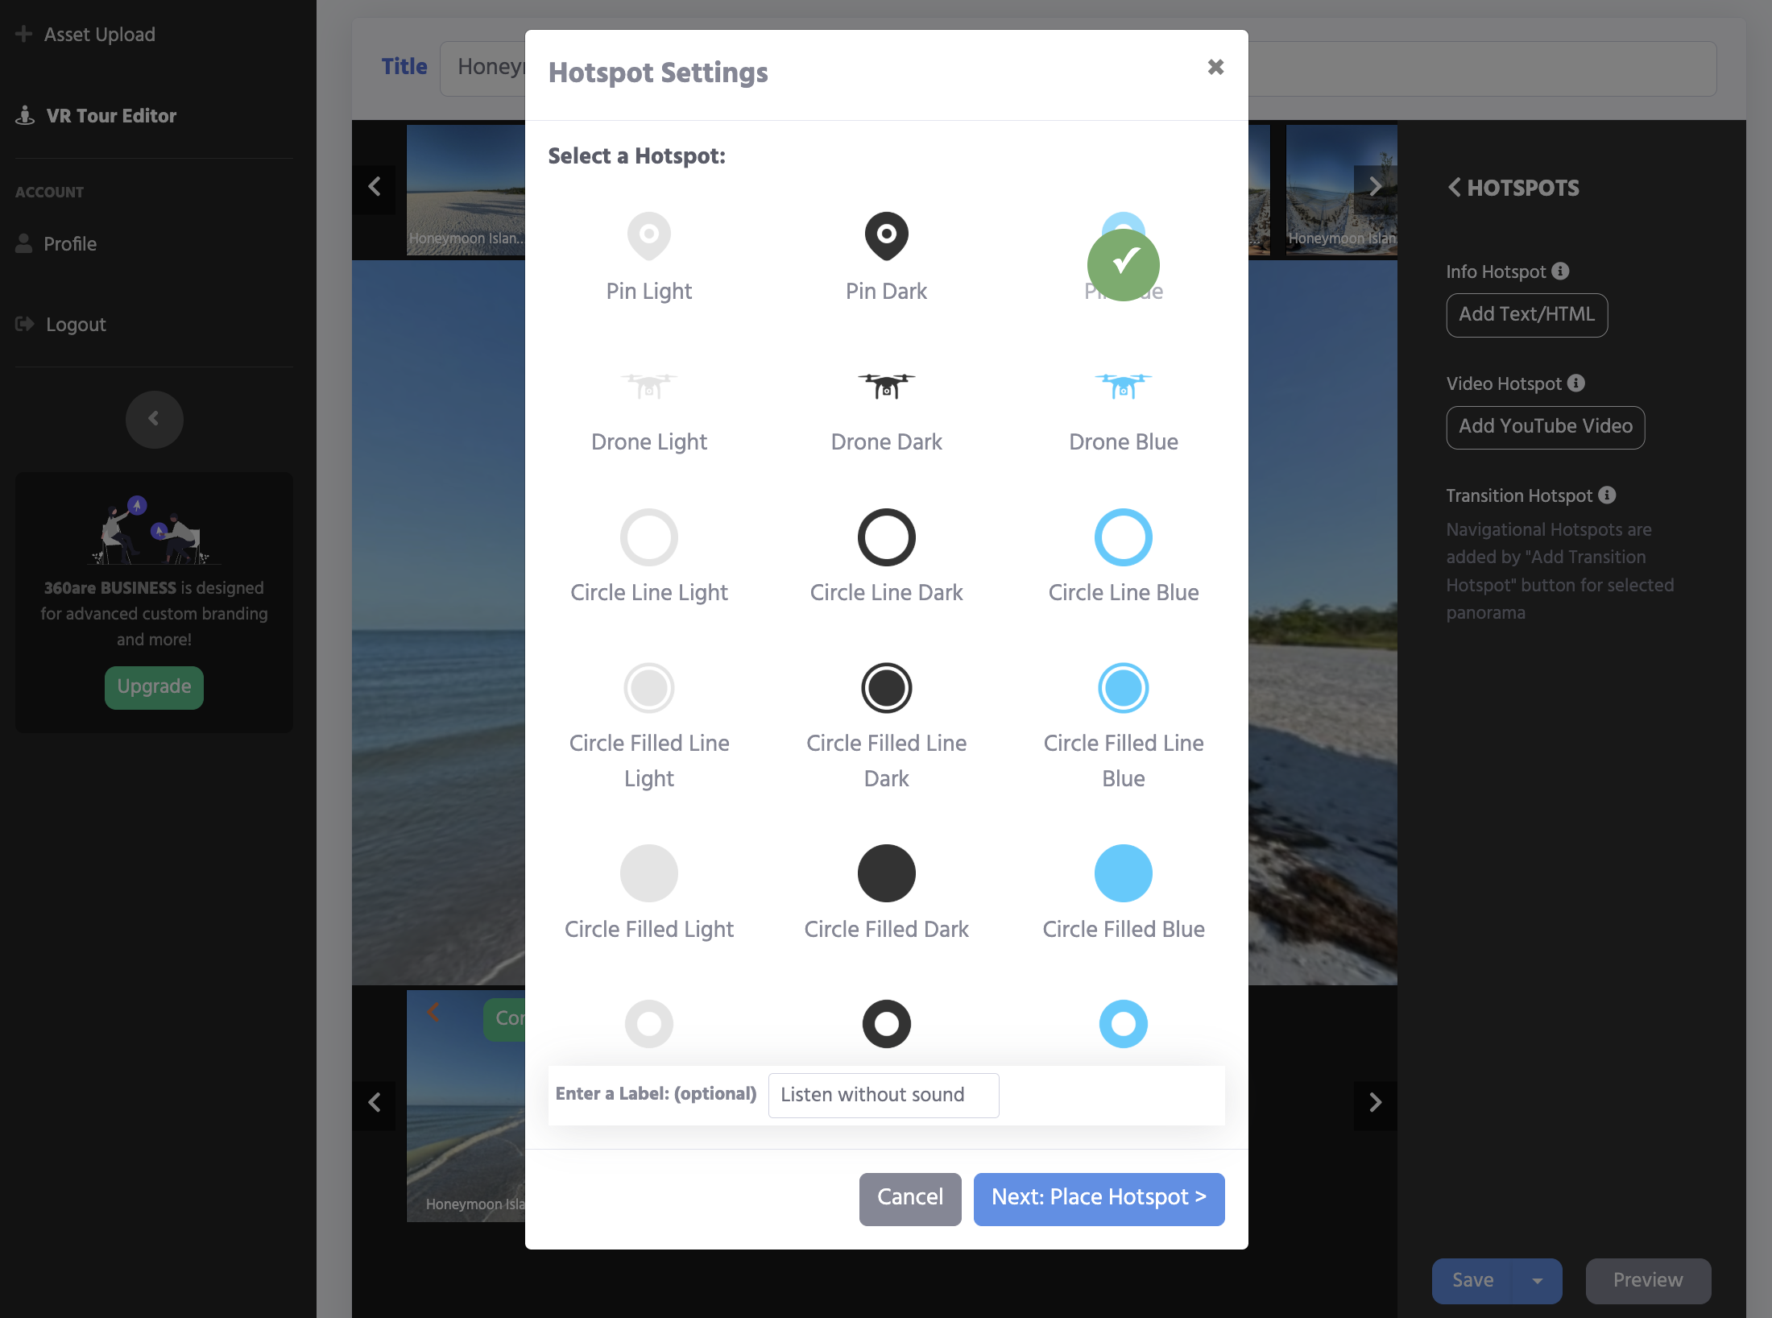Choose the Pin Light hotspot icon
The height and width of the screenshot is (1318, 1772).
[649, 236]
